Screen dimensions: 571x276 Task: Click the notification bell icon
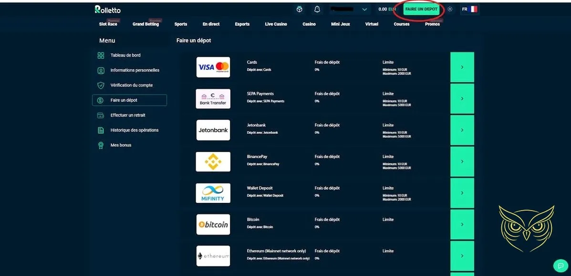tap(317, 9)
